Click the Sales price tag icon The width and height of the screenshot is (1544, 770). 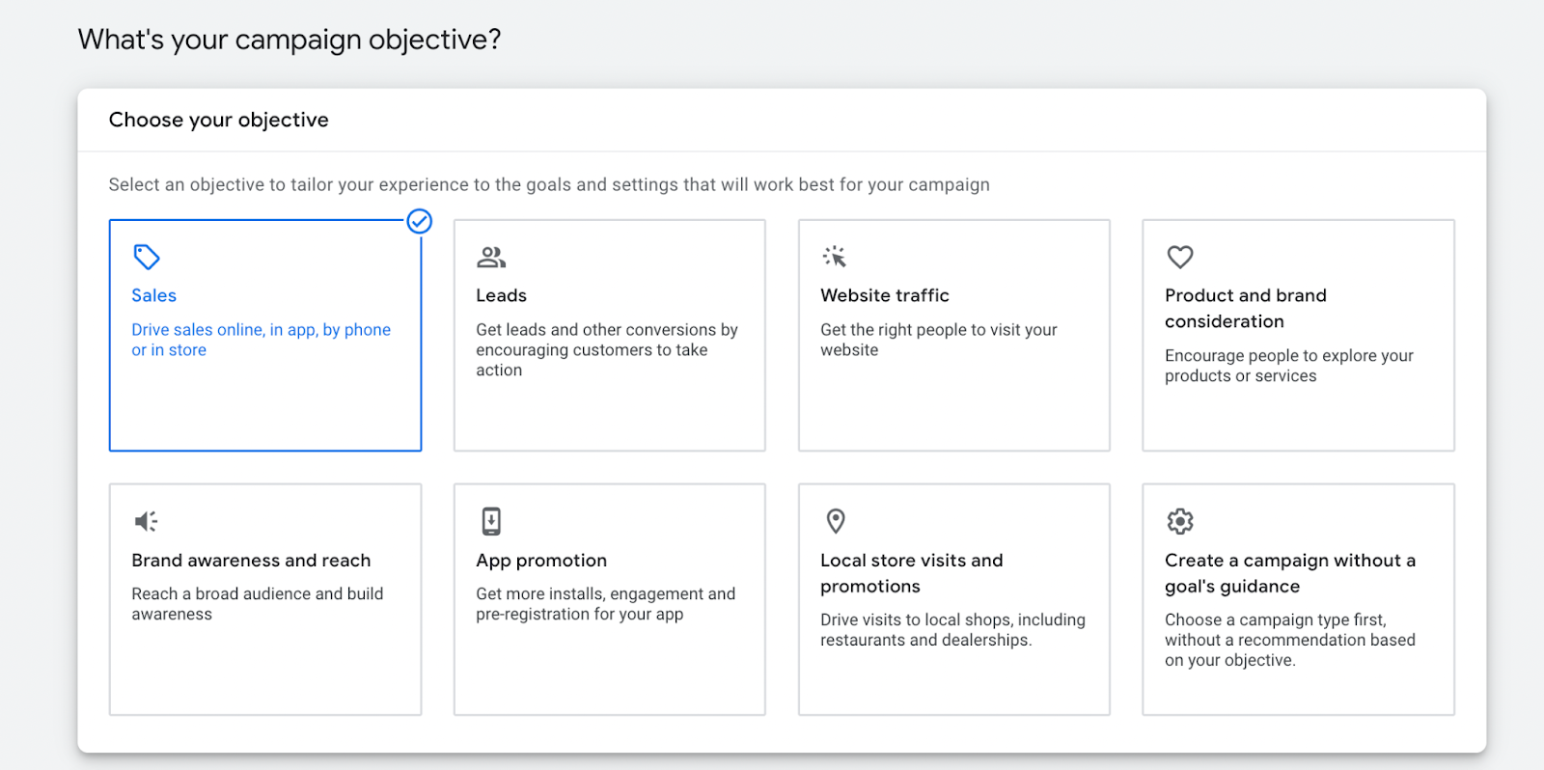point(147,257)
